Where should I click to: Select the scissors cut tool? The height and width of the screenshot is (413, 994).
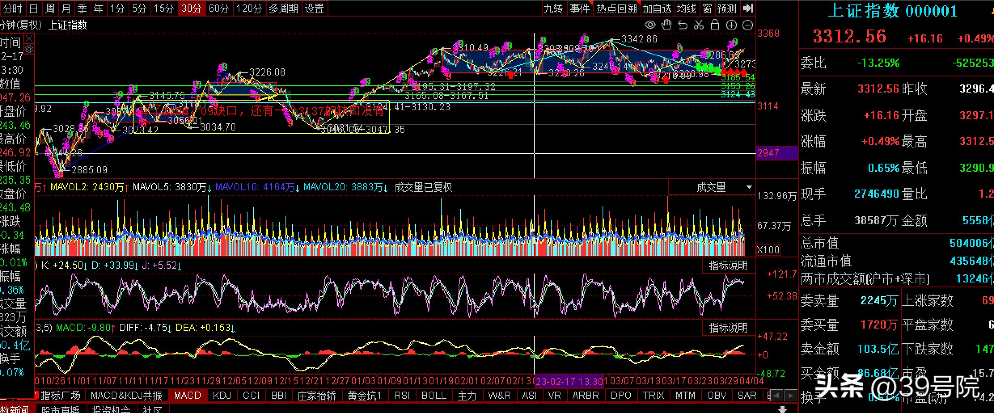[699, 25]
